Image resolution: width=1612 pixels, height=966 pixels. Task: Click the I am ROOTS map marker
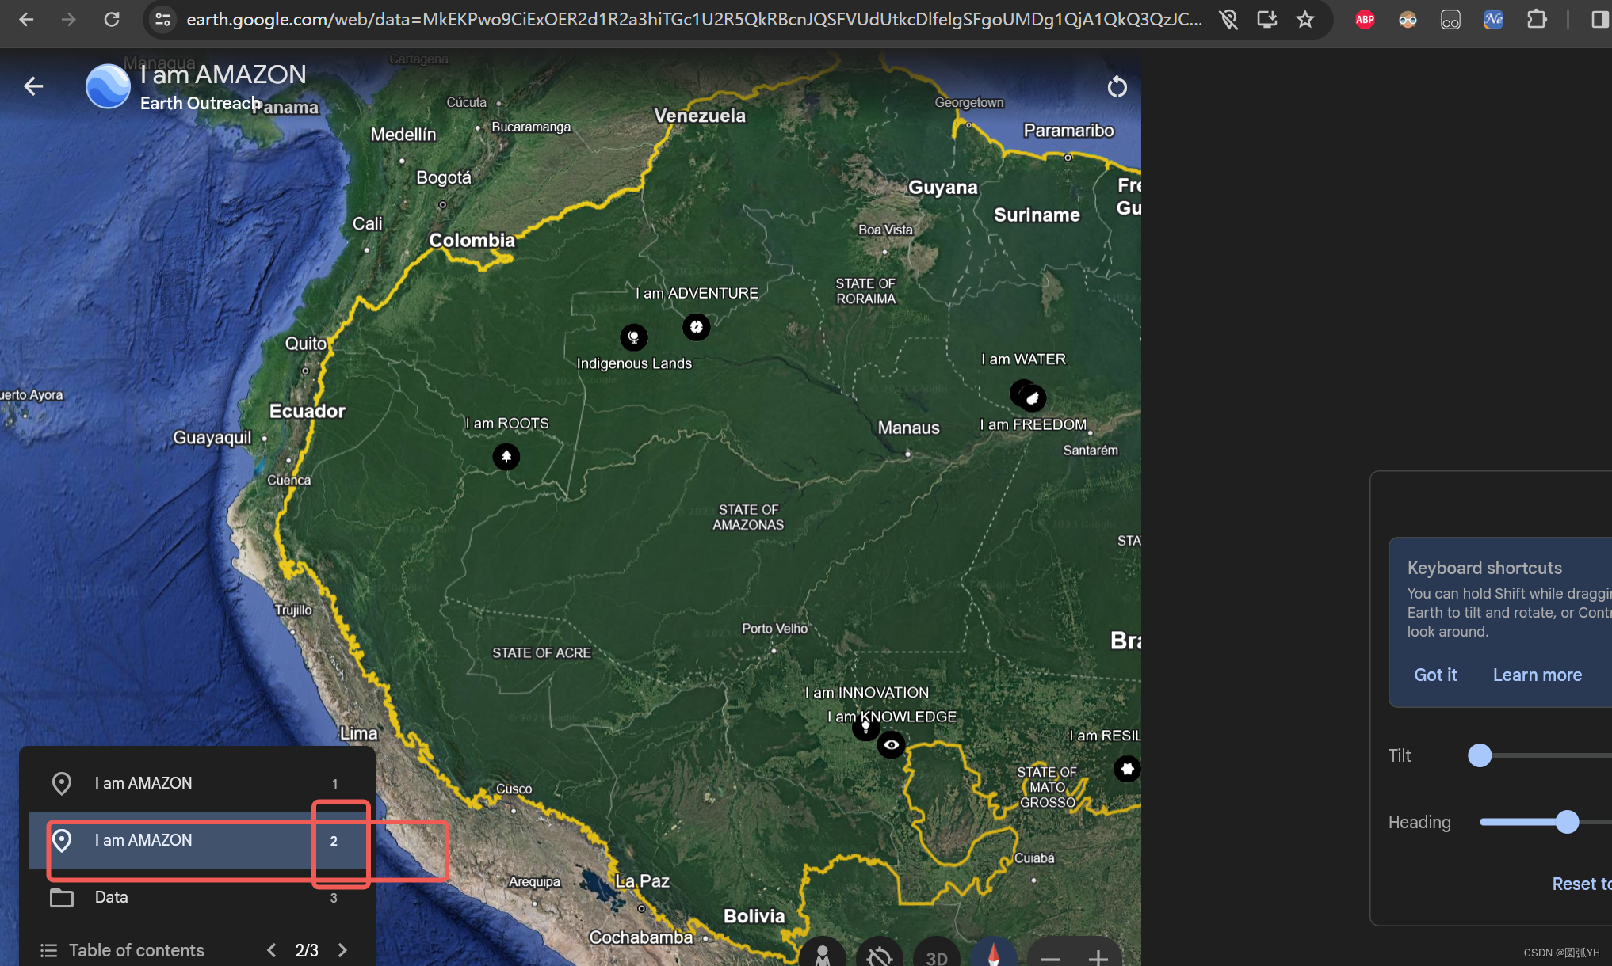[506, 456]
